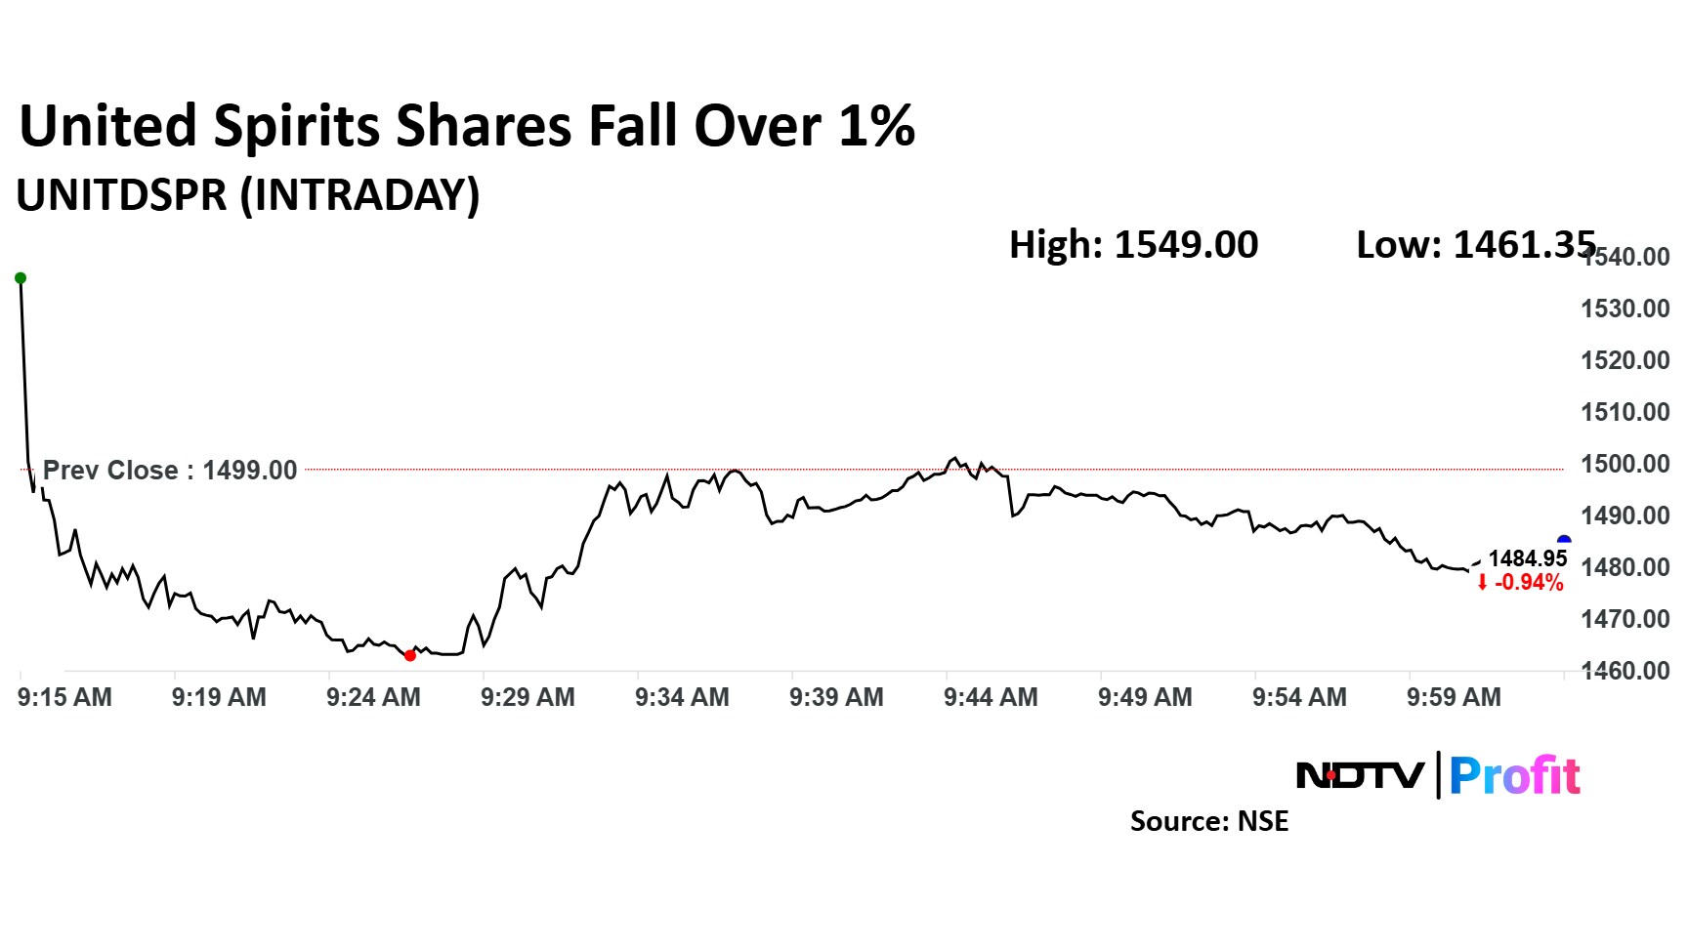Click the red intraday-low dot marker
The image size is (1688, 949).
tap(410, 656)
